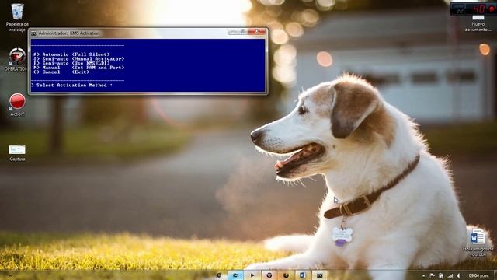This screenshot has height=280, width=497.
Task: Close the KMS Activation window
Action: [257, 31]
